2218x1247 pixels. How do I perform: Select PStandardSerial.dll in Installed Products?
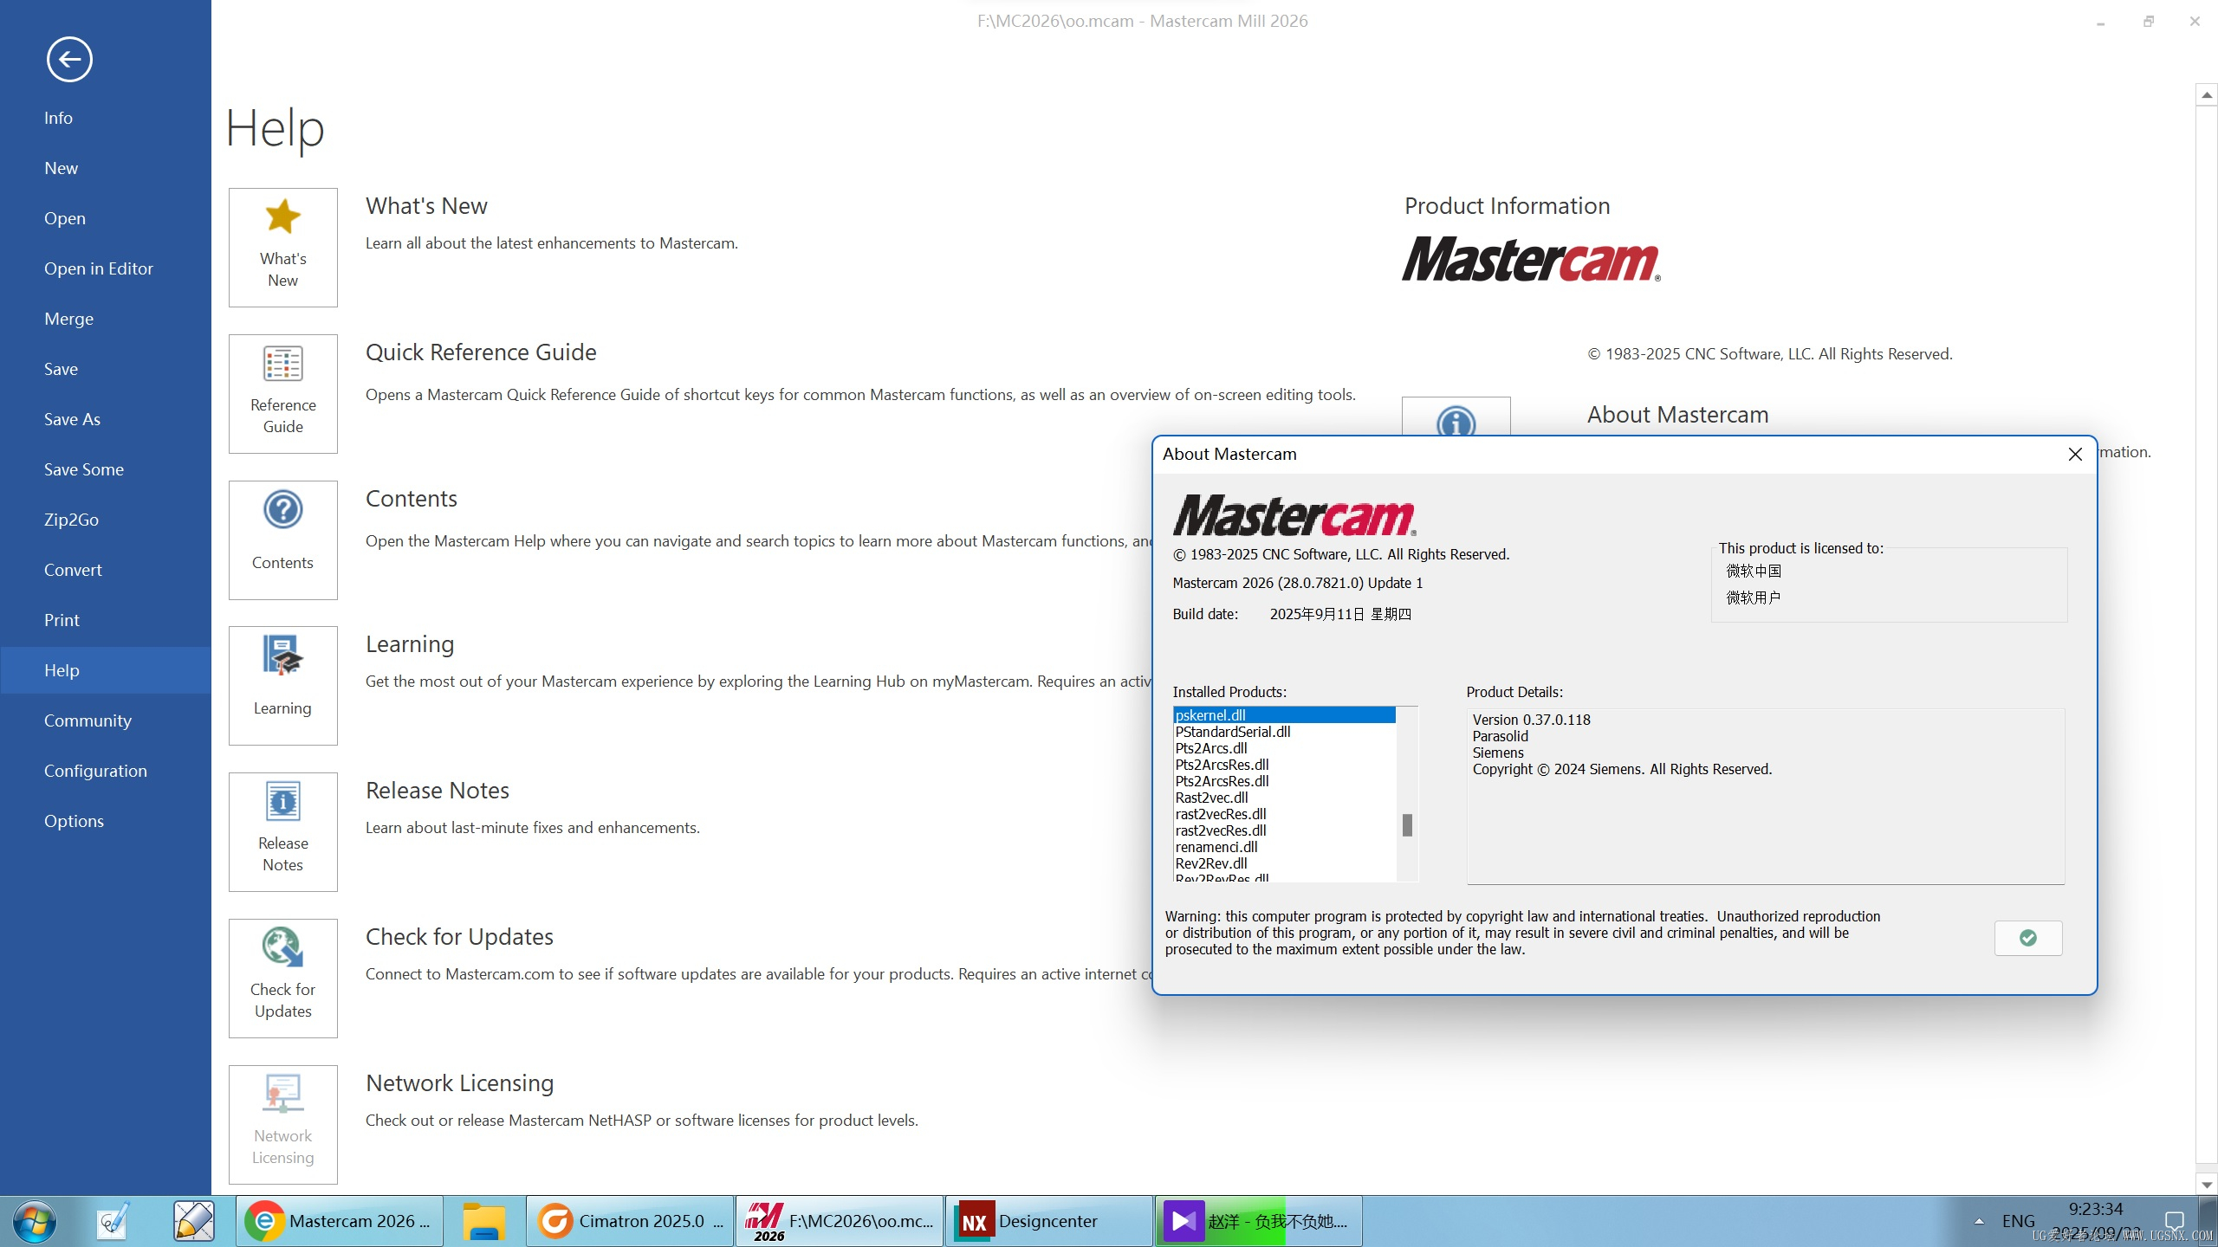point(1284,732)
